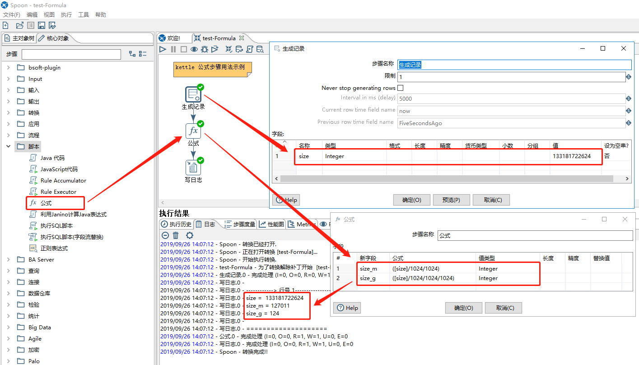Toggle the success checkmark on 写日志 step
This screenshot has height=365, width=639.
tap(200, 160)
